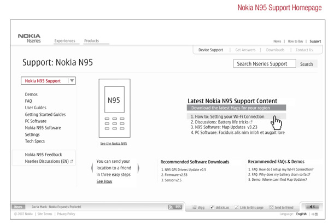
Task: Select Support in top navigation
Action: click(315, 42)
